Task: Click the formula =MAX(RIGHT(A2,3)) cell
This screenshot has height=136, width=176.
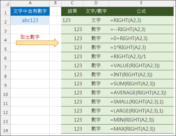Action: 141,129
